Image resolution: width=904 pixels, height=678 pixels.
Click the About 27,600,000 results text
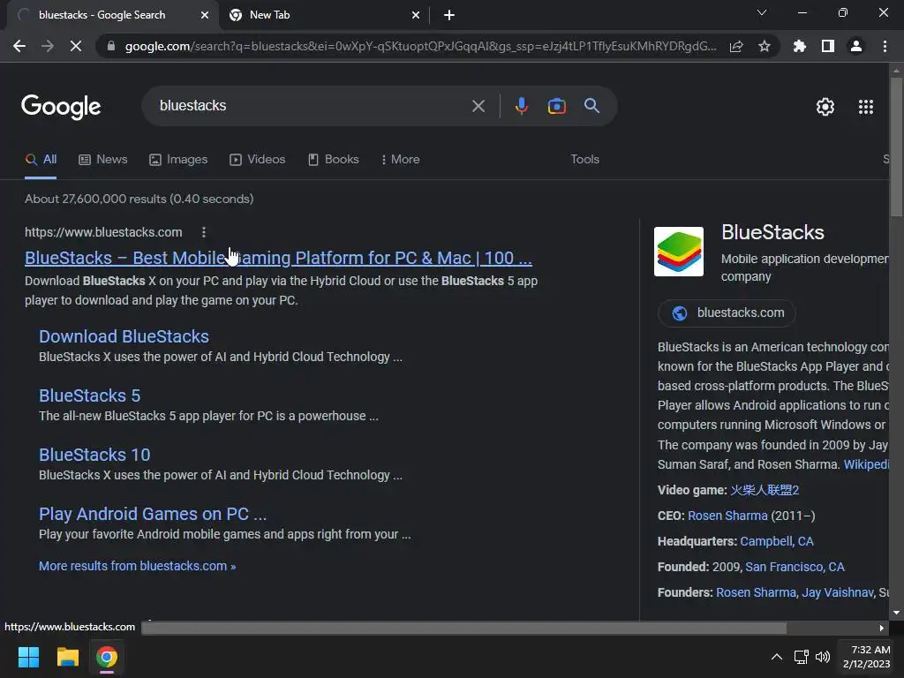[x=139, y=199]
